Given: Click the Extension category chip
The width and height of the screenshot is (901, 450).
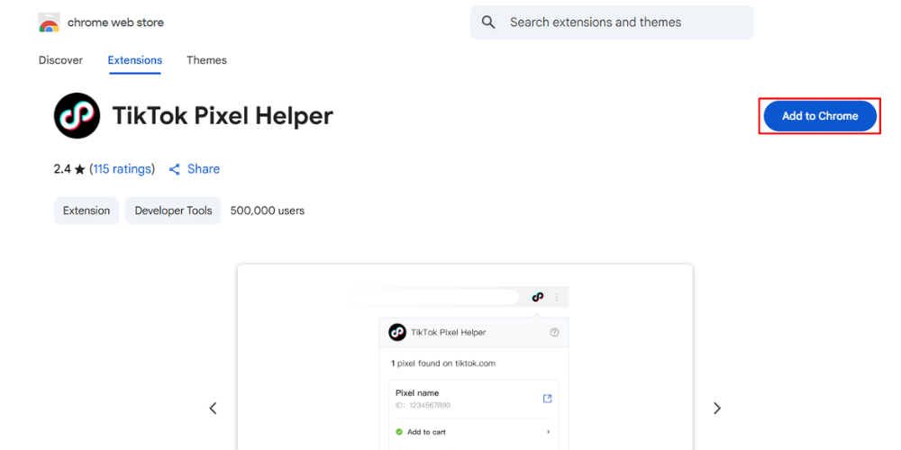Looking at the screenshot, I should (86, 211).
